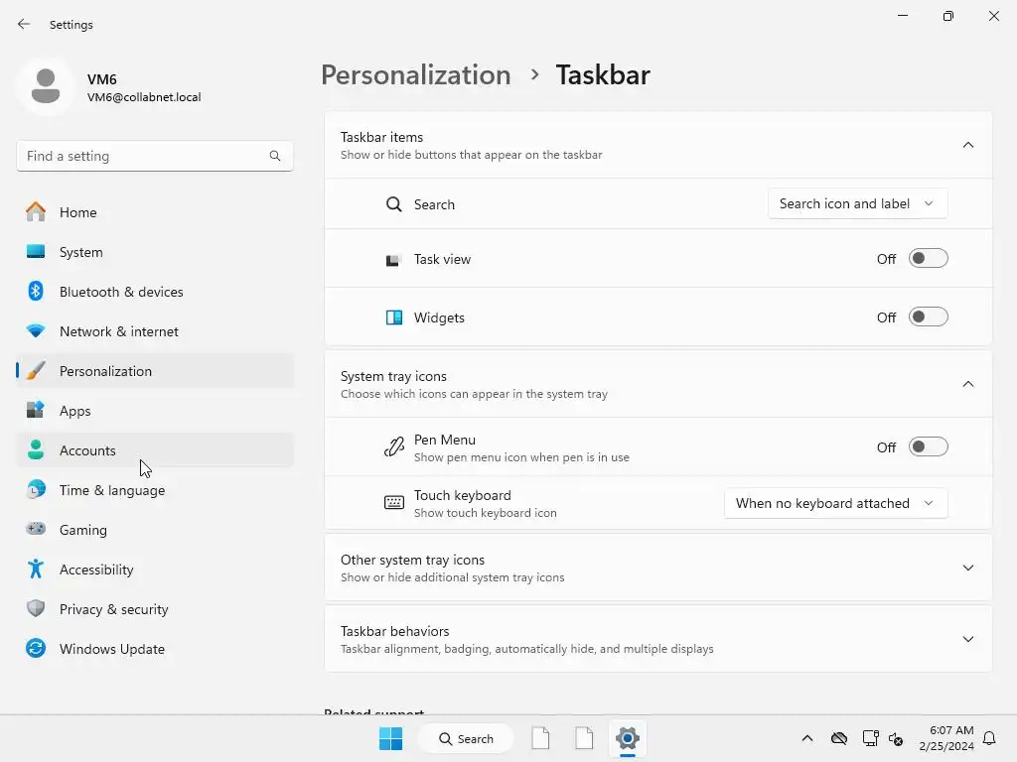Click the muted volume tray icon
Screen dimensions: 1017x762
pyautogui.click(x=896, y=738)
